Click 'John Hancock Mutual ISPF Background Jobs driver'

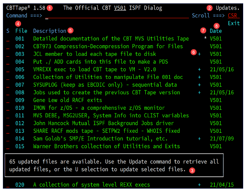[104, 123]
